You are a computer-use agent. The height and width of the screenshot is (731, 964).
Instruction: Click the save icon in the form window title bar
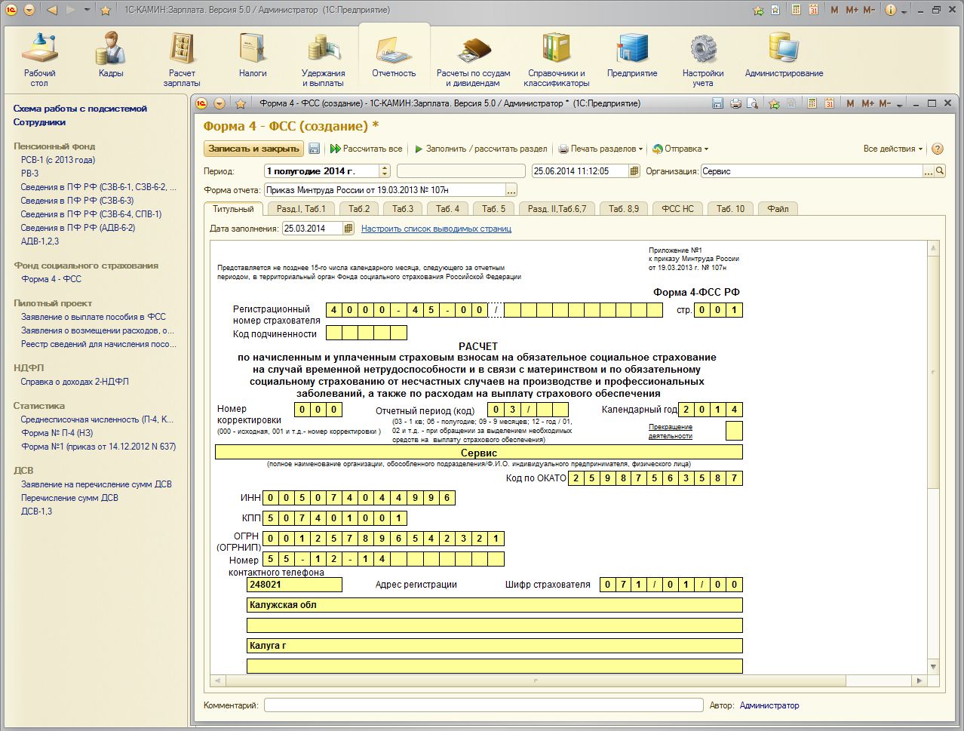point(717,103)
